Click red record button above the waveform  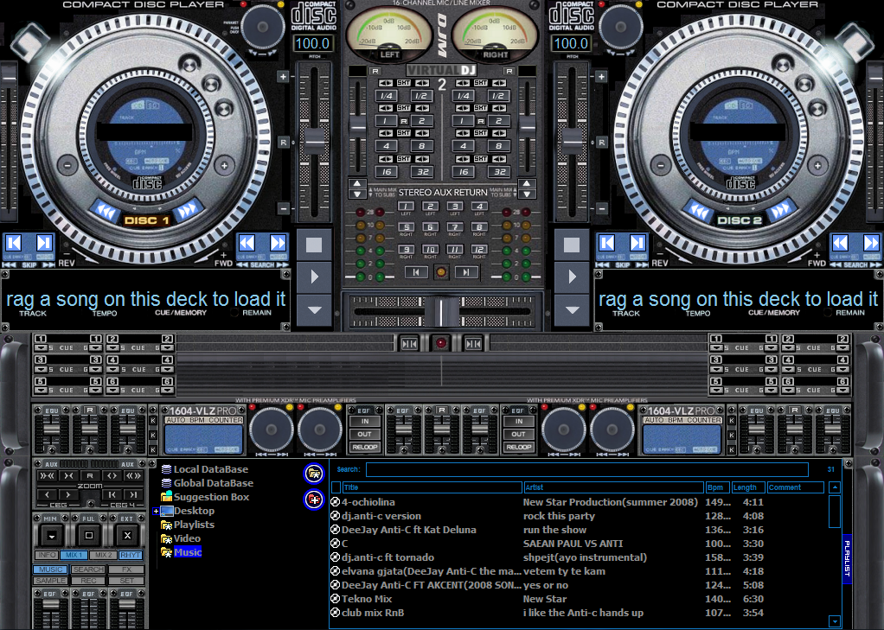click(x=441, y=343)
